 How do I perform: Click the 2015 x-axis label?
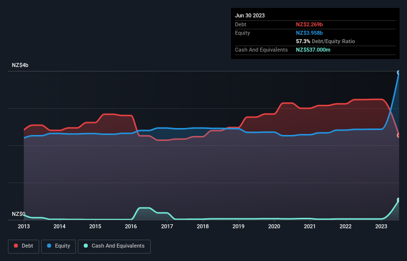click(95, 226)
